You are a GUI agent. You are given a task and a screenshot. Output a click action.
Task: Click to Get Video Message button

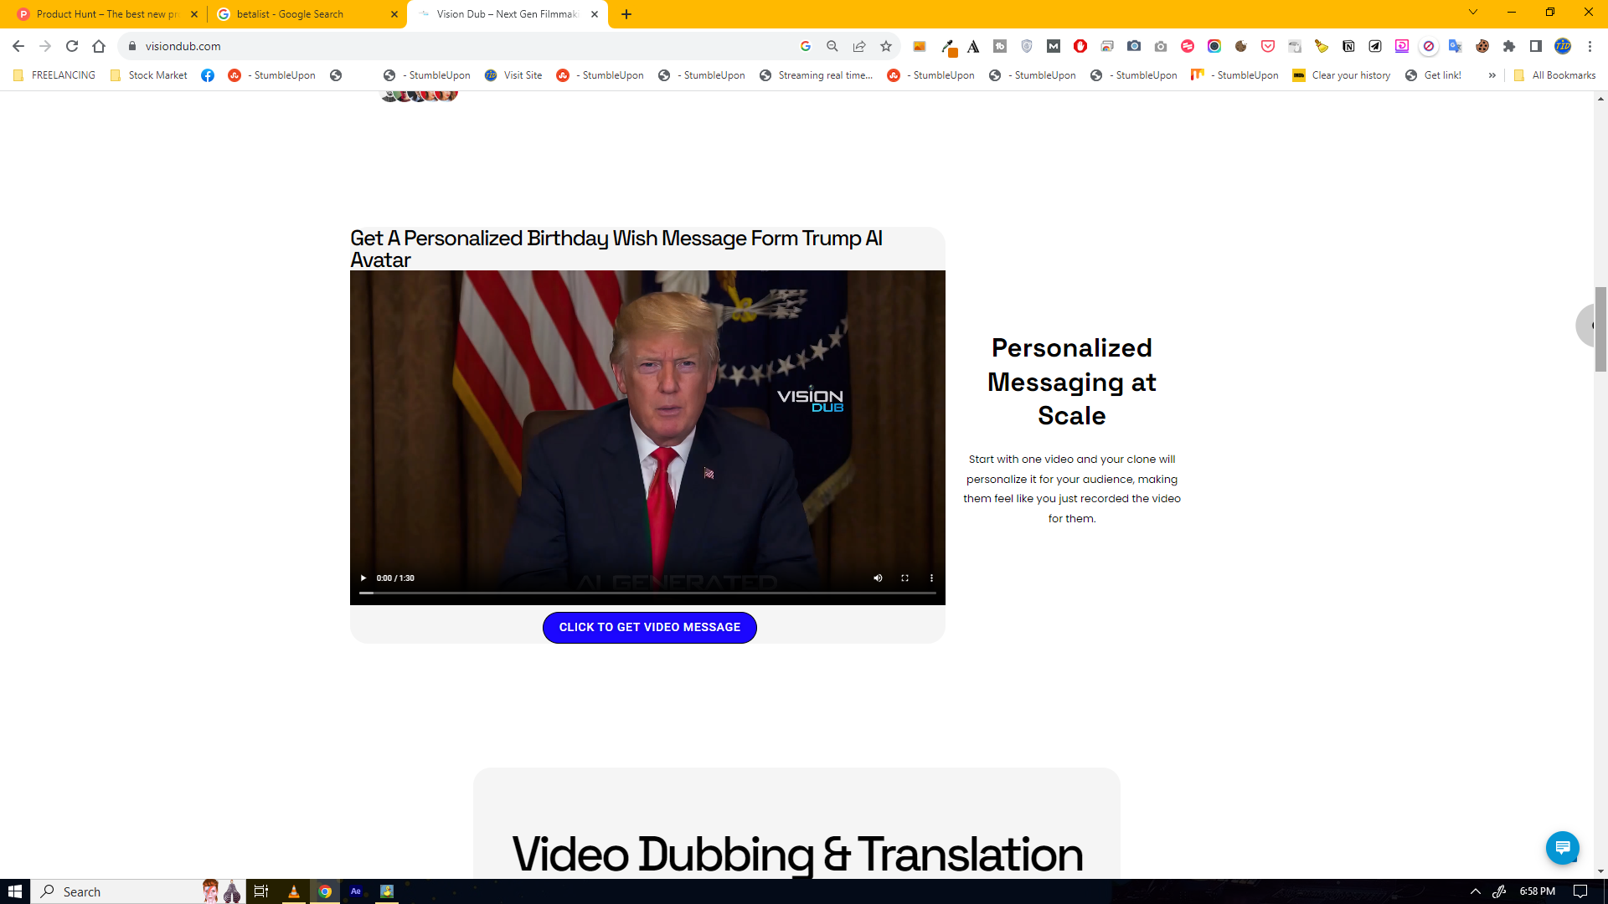pos(649,627)
